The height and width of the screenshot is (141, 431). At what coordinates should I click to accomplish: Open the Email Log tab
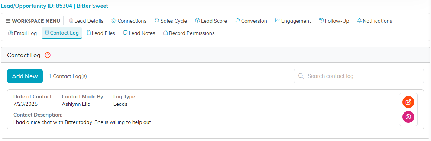23,33
